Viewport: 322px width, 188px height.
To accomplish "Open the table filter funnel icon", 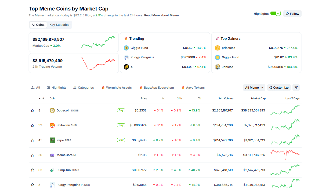I will (x=296, y=88).
